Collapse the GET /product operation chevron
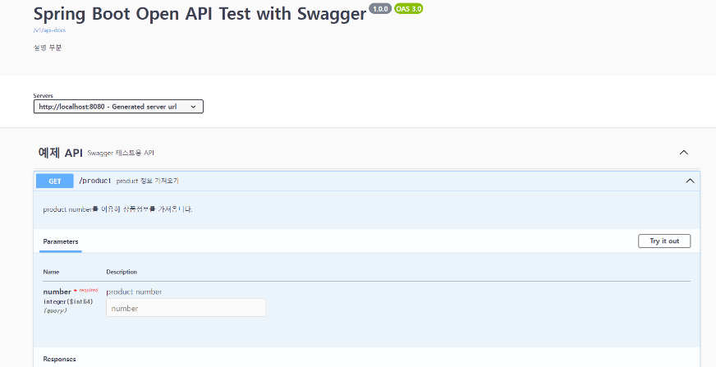 (x=690, y=181)
